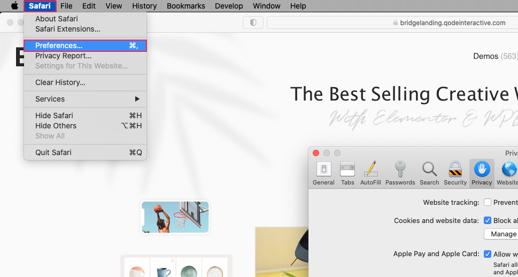Open the Apple menu icon
The image size is (518, 277).
pyautogui.click(x=14, y=6)
